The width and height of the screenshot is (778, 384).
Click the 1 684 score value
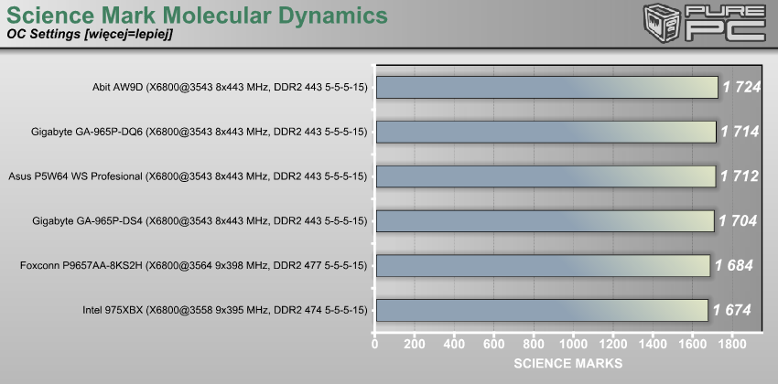pos(734,265)
